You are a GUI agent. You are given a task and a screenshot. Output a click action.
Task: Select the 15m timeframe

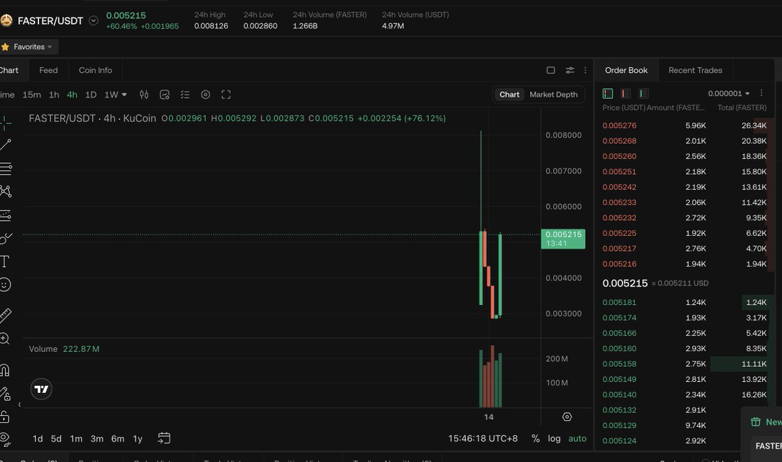[31, 94]
